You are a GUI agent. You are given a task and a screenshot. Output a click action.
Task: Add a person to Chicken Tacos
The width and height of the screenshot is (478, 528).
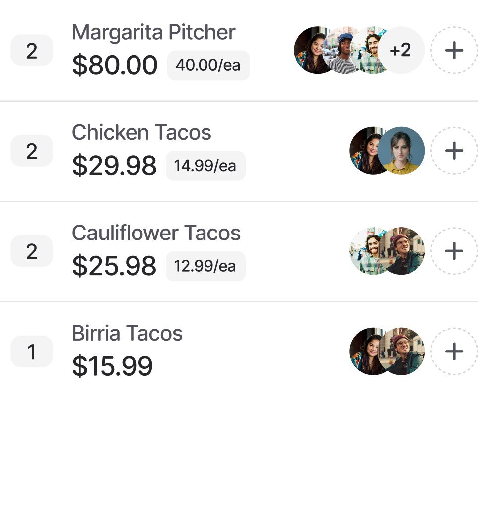454,151
